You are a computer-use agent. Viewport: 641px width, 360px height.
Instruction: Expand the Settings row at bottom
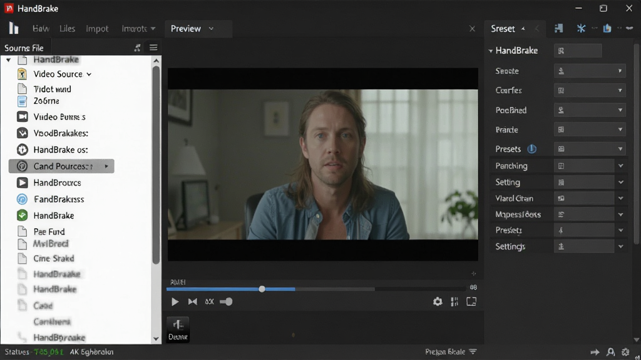(x=620, y=246)
